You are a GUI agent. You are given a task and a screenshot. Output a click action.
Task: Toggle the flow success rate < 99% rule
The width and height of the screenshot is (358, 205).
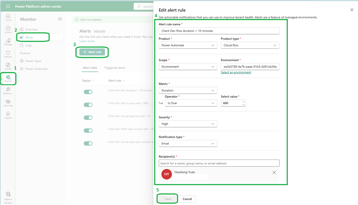(x=88, y=105)
